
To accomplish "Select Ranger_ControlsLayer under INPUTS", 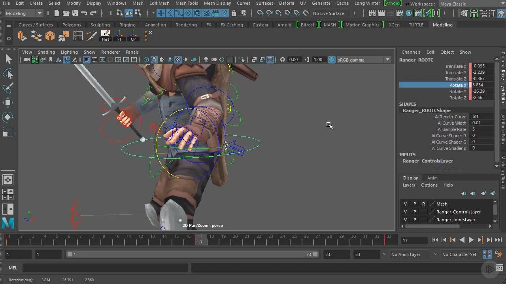I will (x=428, y=161).
